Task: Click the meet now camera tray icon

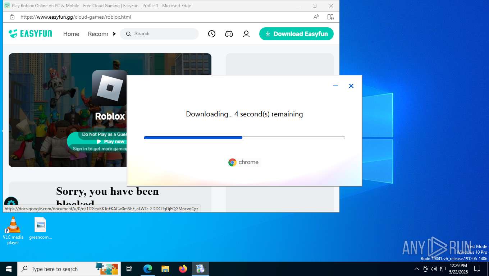Action: point(425,269)
